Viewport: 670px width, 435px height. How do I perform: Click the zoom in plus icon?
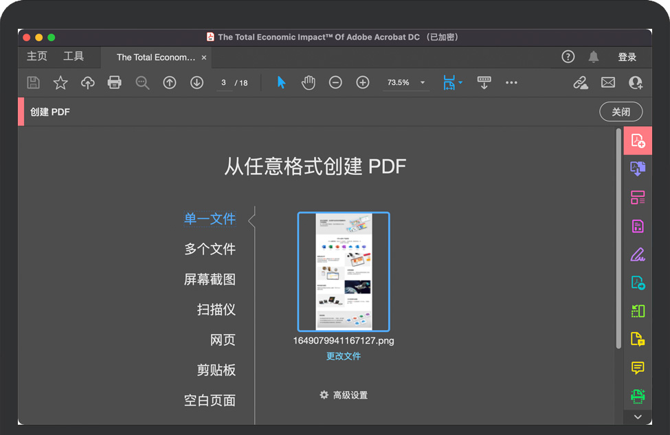(x=363, y=82)
